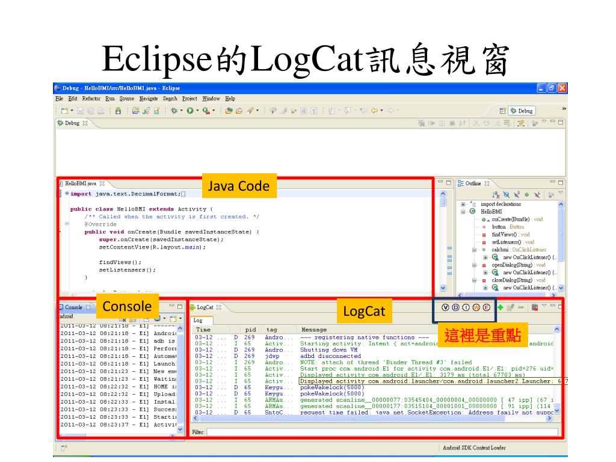Click the Open Type package icon
Screen dimensions: 616x462
[229, 111]
